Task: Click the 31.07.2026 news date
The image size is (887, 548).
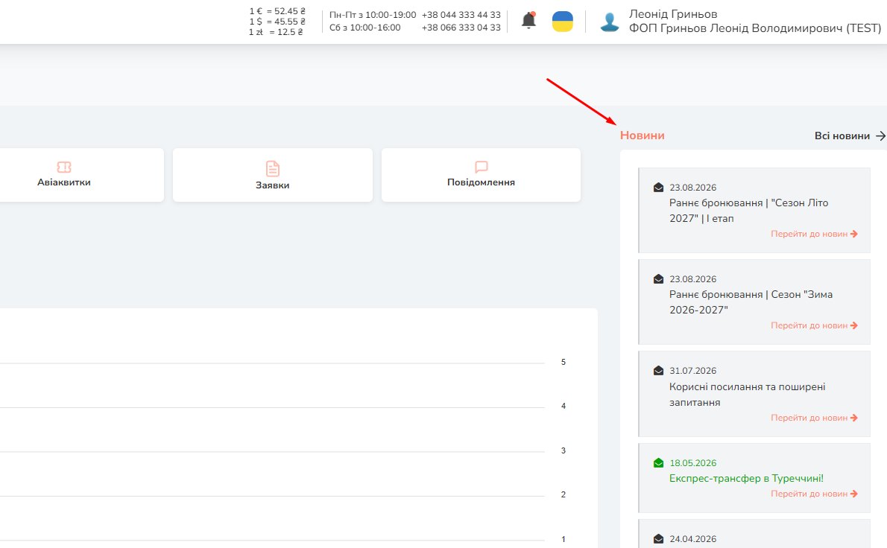Action: click(693, 371)
